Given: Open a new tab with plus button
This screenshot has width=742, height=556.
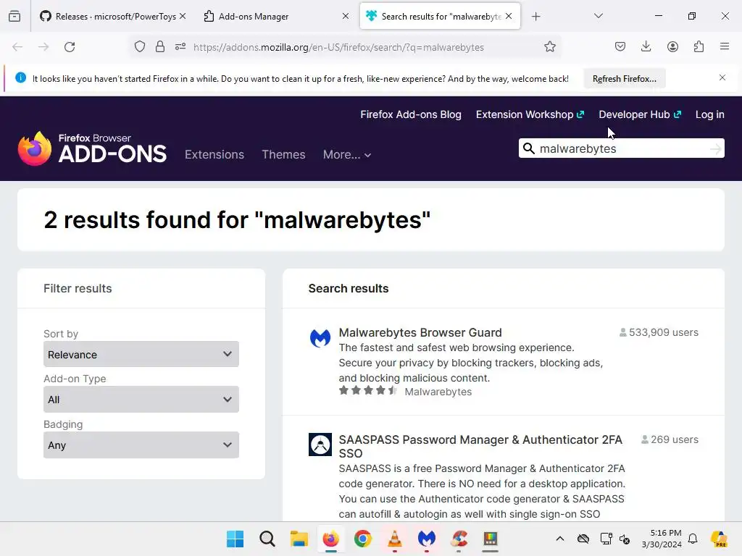Looking at the screenshot, I should tap(535, 17).
